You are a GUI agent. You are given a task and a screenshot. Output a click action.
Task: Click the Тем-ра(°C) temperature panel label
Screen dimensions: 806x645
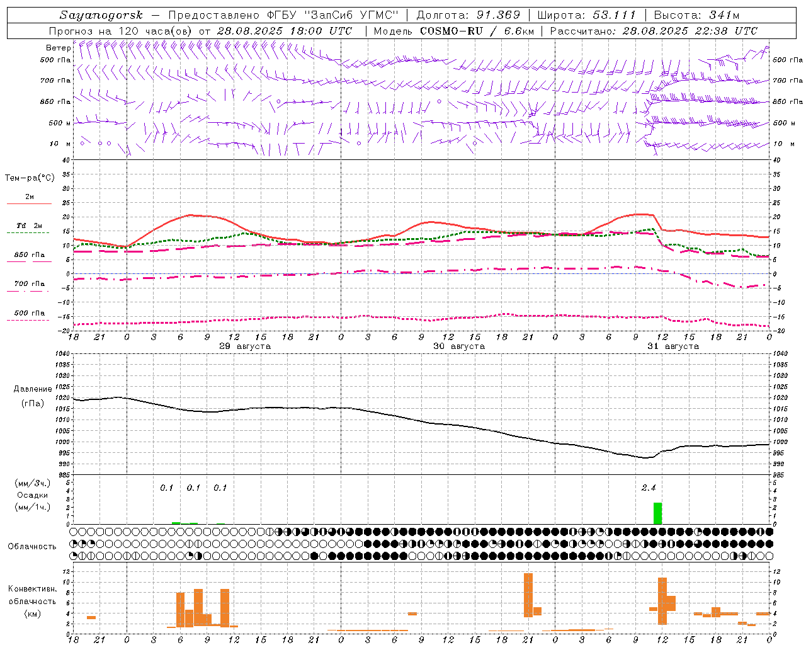pyautogui.click(x=30, y=178)
